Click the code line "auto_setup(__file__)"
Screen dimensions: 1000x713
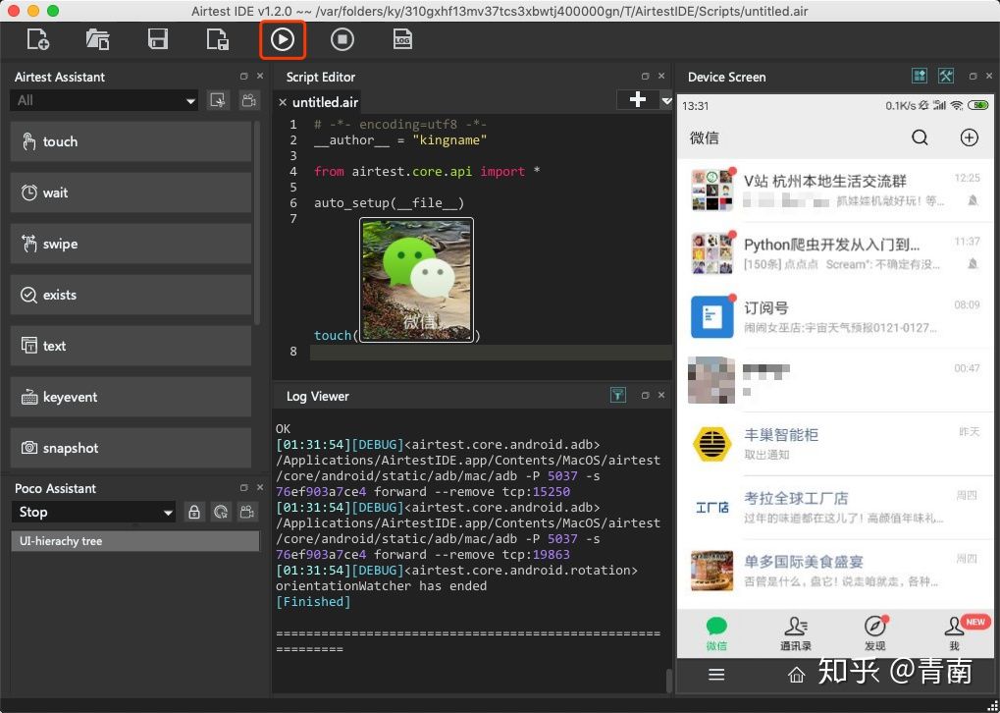389,203
